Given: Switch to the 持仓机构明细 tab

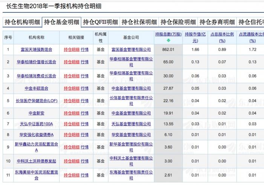Looking at the screenshot, I should [22, 22].
